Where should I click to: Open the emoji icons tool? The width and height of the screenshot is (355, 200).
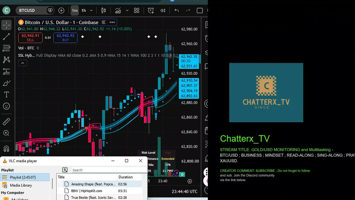pyautogui.click(x=6, y=106)
